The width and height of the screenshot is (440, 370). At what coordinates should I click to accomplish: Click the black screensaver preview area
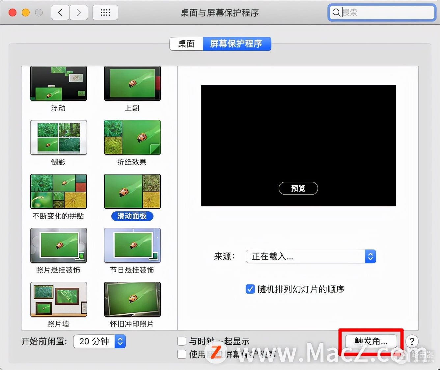[x=298, y=145]
